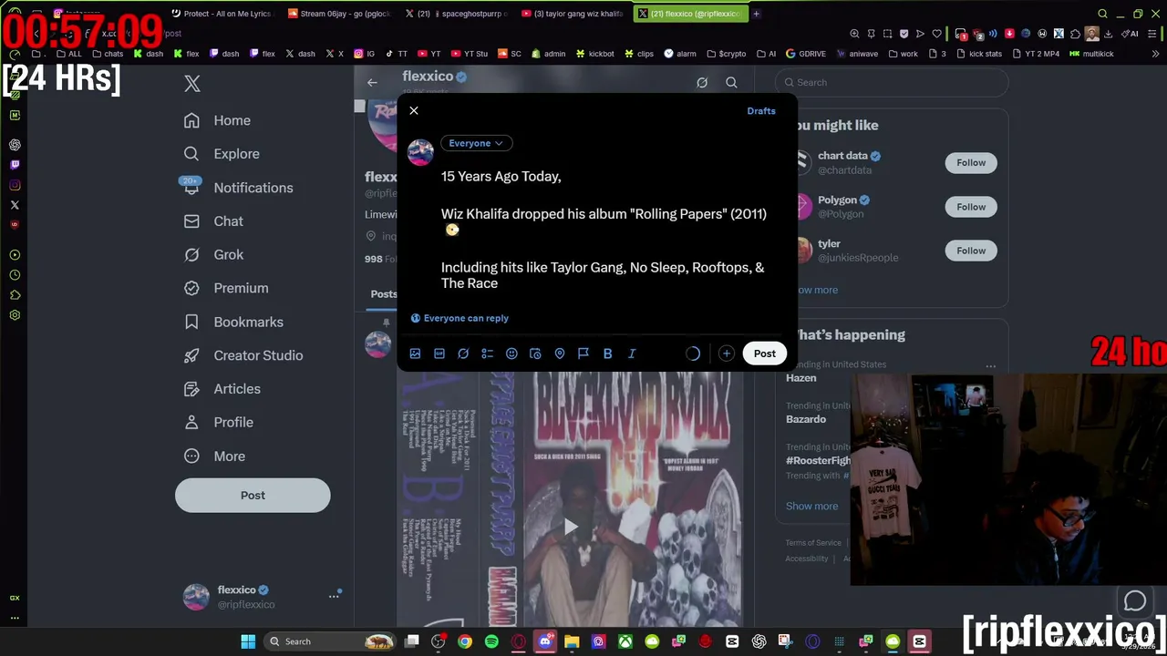1167x656 pixels.
Task: Click the Grok enhance icon in composer
Action: [463, 354]
